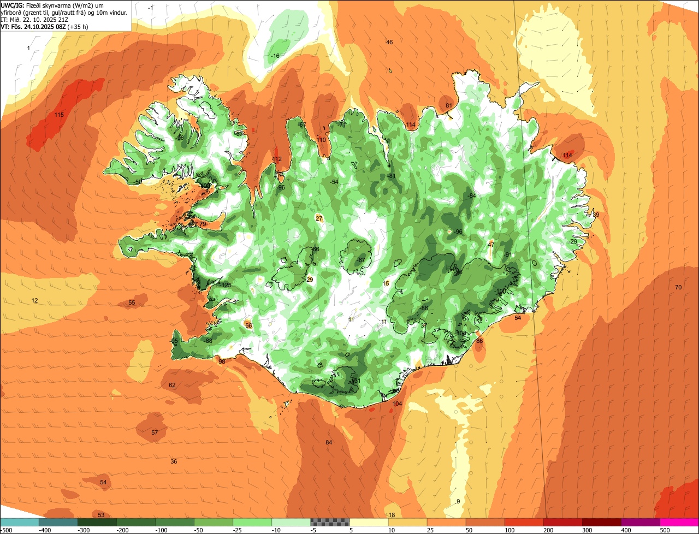
Task: Click the '47' value in the east interior
Action: point(491,244)
